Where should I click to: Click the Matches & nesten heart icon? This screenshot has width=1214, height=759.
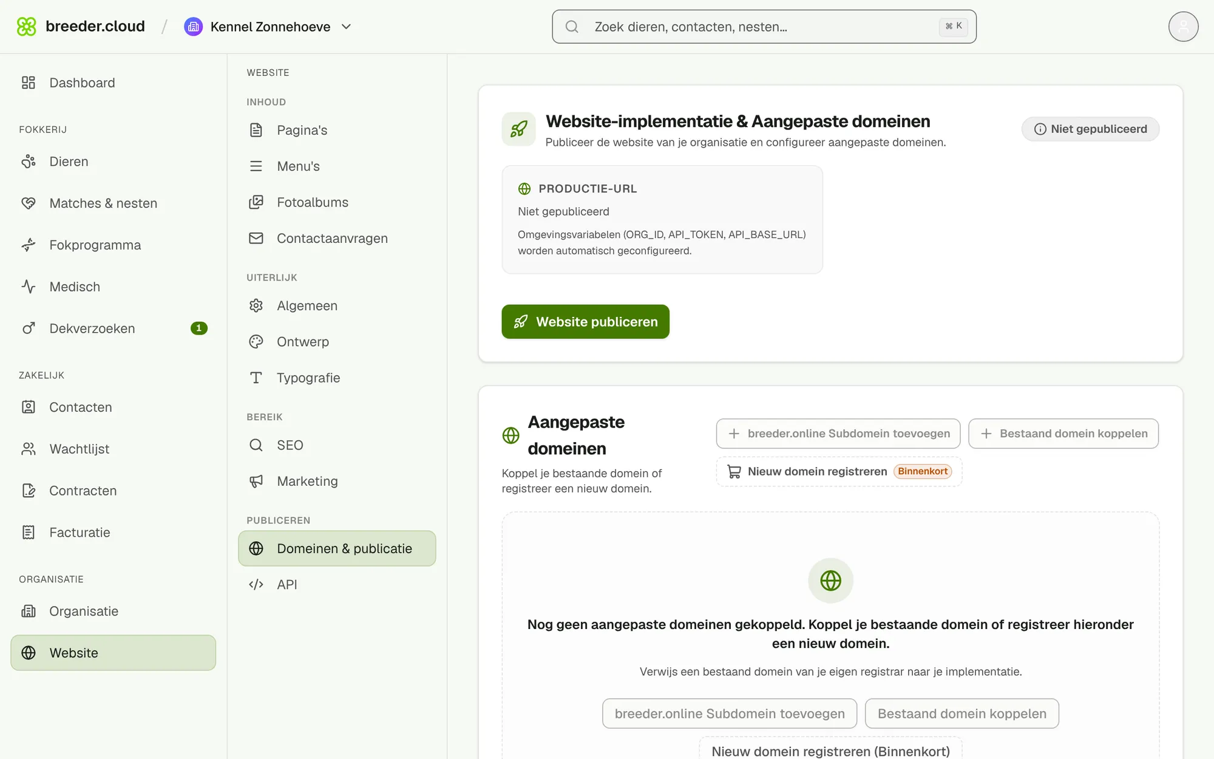coord(29,203)
